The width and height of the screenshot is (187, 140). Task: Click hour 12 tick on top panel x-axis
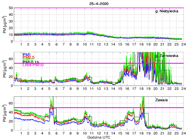[99, 45]
